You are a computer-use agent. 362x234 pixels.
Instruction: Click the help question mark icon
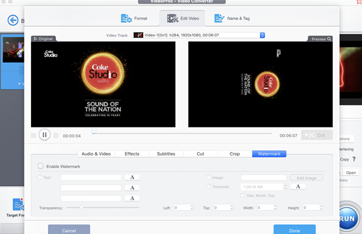(x=354, y=159)
